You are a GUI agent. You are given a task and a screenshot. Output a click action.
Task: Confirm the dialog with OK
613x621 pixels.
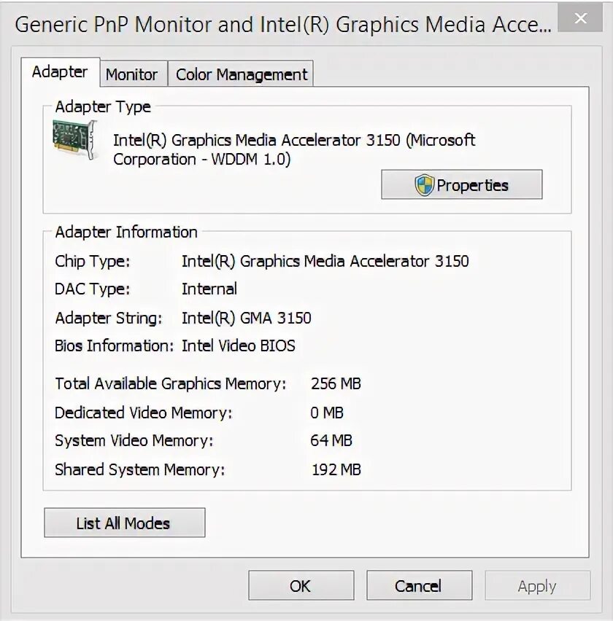coord(301,585)
